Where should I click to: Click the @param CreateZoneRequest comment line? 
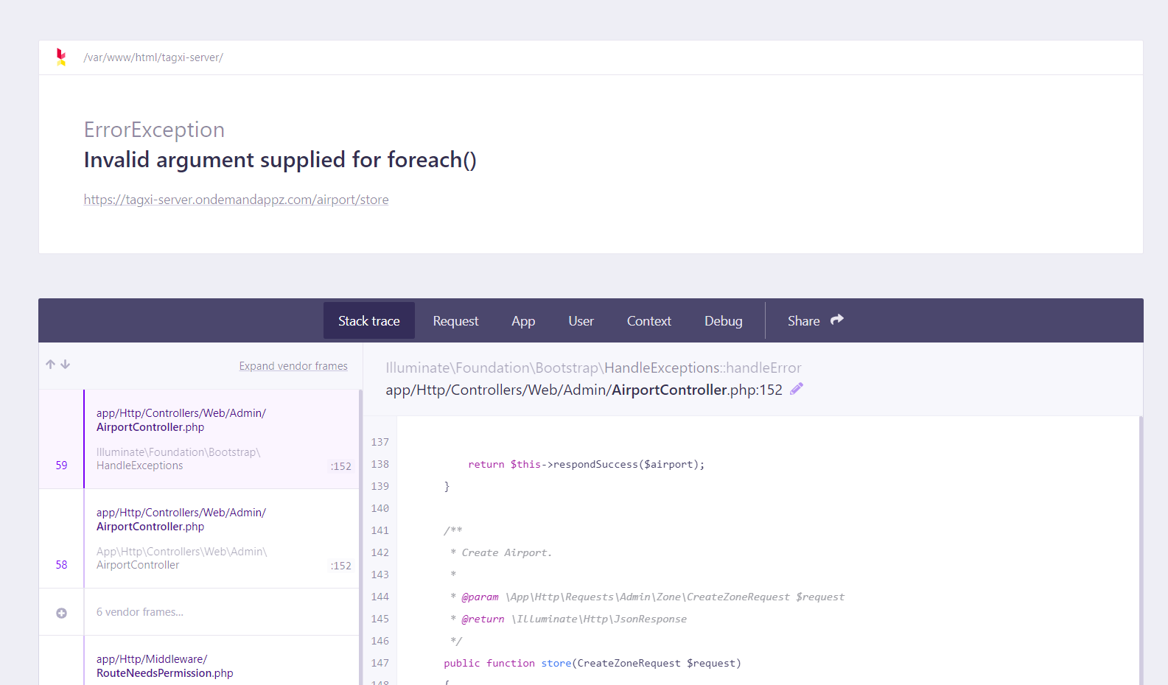(x=647, y=597)
